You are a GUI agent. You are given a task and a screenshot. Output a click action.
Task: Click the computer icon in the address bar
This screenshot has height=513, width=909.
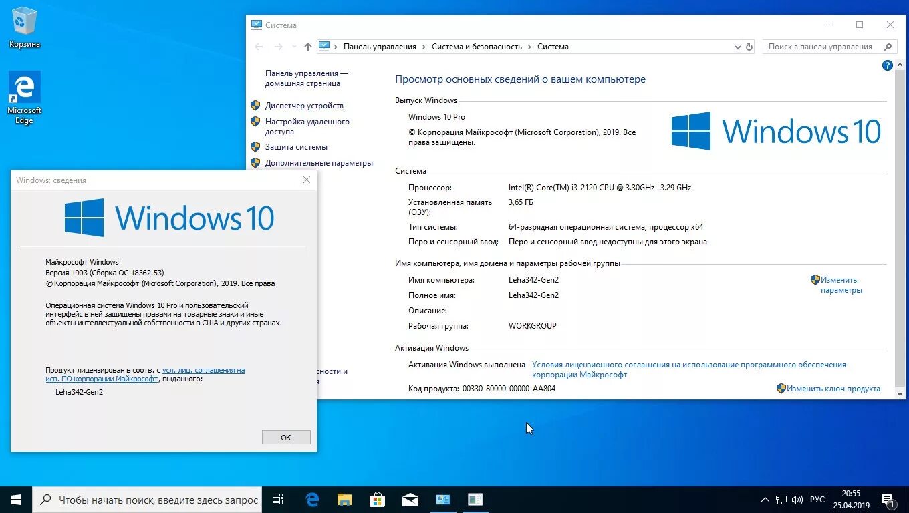tap(324, 46)
